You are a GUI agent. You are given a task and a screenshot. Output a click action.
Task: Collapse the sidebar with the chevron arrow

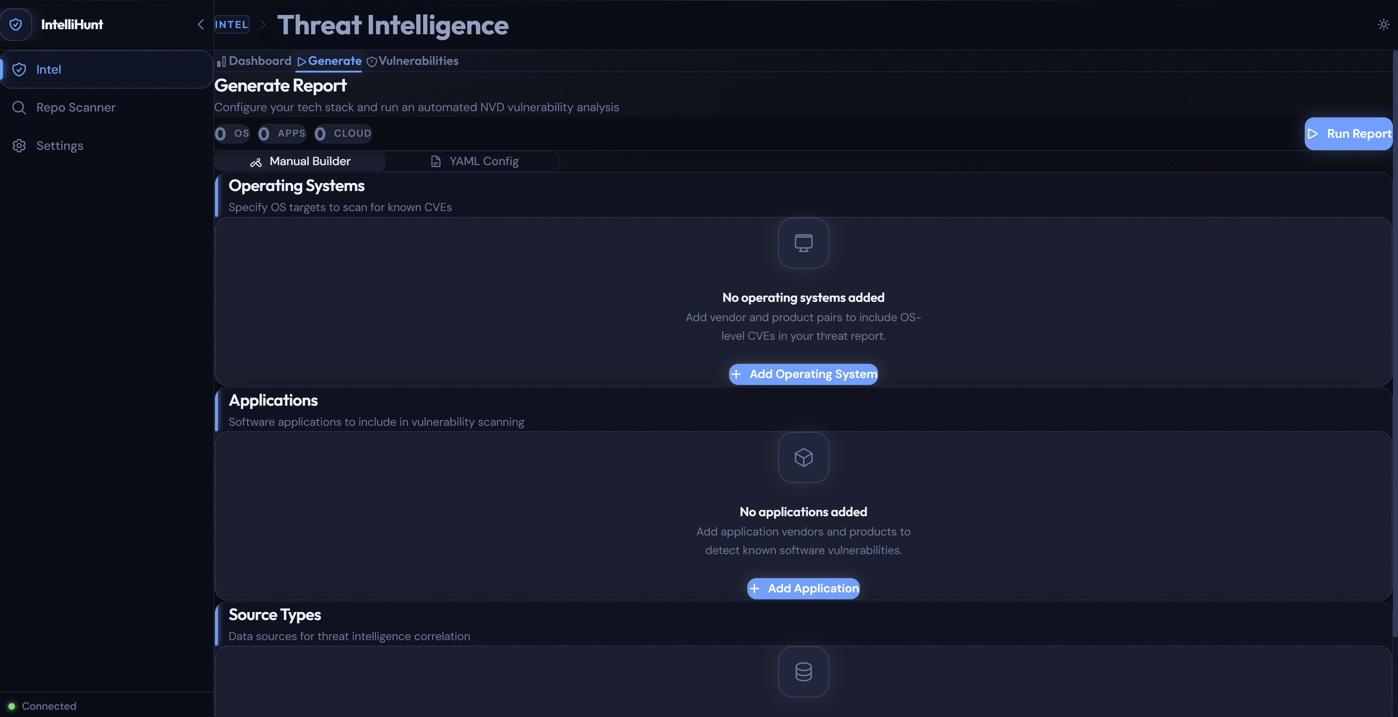(201, 24)
